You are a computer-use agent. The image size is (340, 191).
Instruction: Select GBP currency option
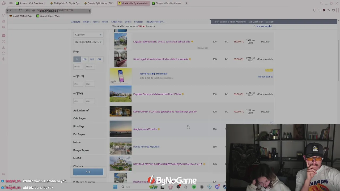99,59
